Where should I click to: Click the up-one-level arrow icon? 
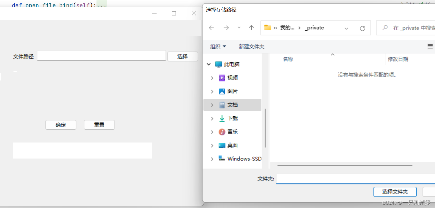251,28
